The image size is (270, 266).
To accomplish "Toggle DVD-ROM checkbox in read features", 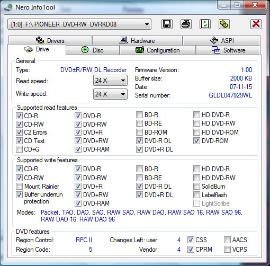I will (x=196, y=141).
